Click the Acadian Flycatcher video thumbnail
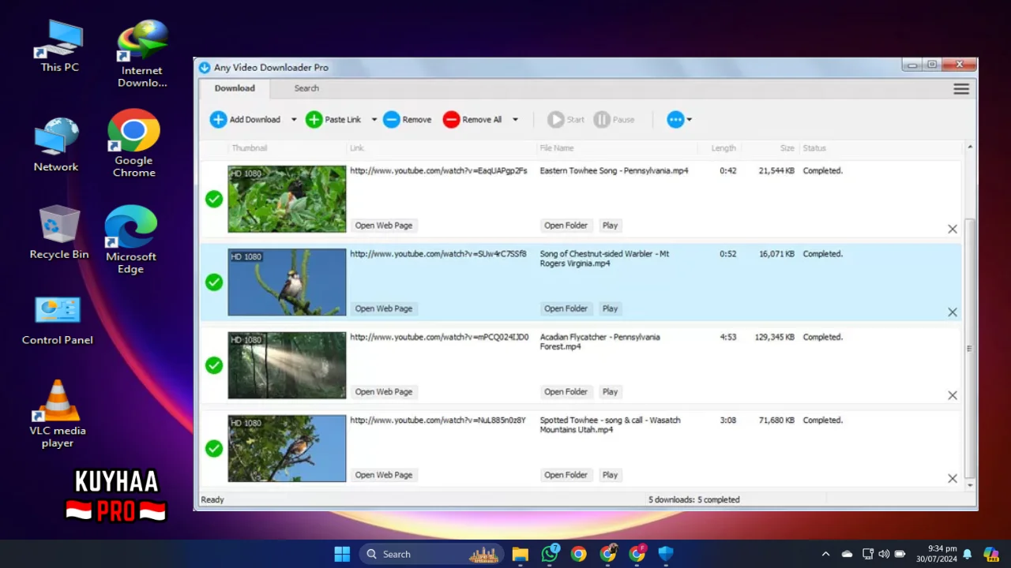 click(287, 365)
